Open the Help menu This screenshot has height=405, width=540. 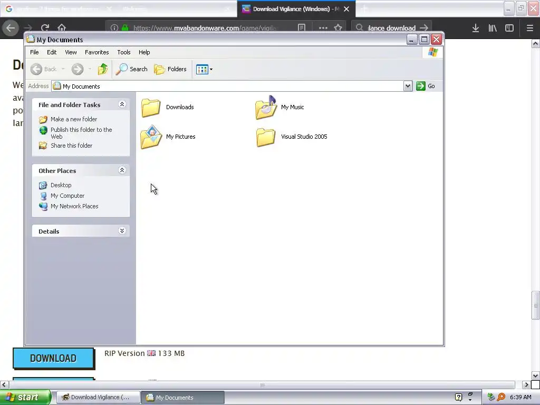pos(144,52)
